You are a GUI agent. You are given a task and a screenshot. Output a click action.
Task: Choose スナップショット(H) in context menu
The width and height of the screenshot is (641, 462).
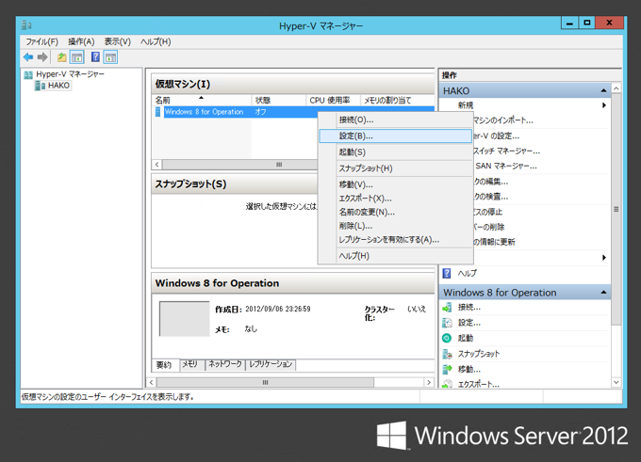[396, 168]
